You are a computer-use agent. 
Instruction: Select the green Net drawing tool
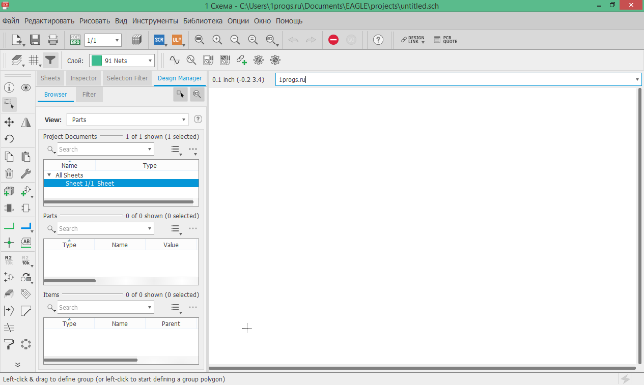pos(9,226)
